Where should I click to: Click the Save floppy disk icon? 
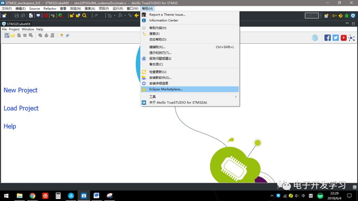coord(17,16)
